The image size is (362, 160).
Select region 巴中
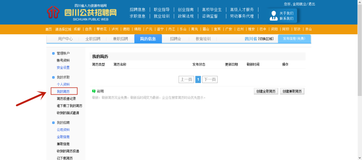click(x=263, y=29)
